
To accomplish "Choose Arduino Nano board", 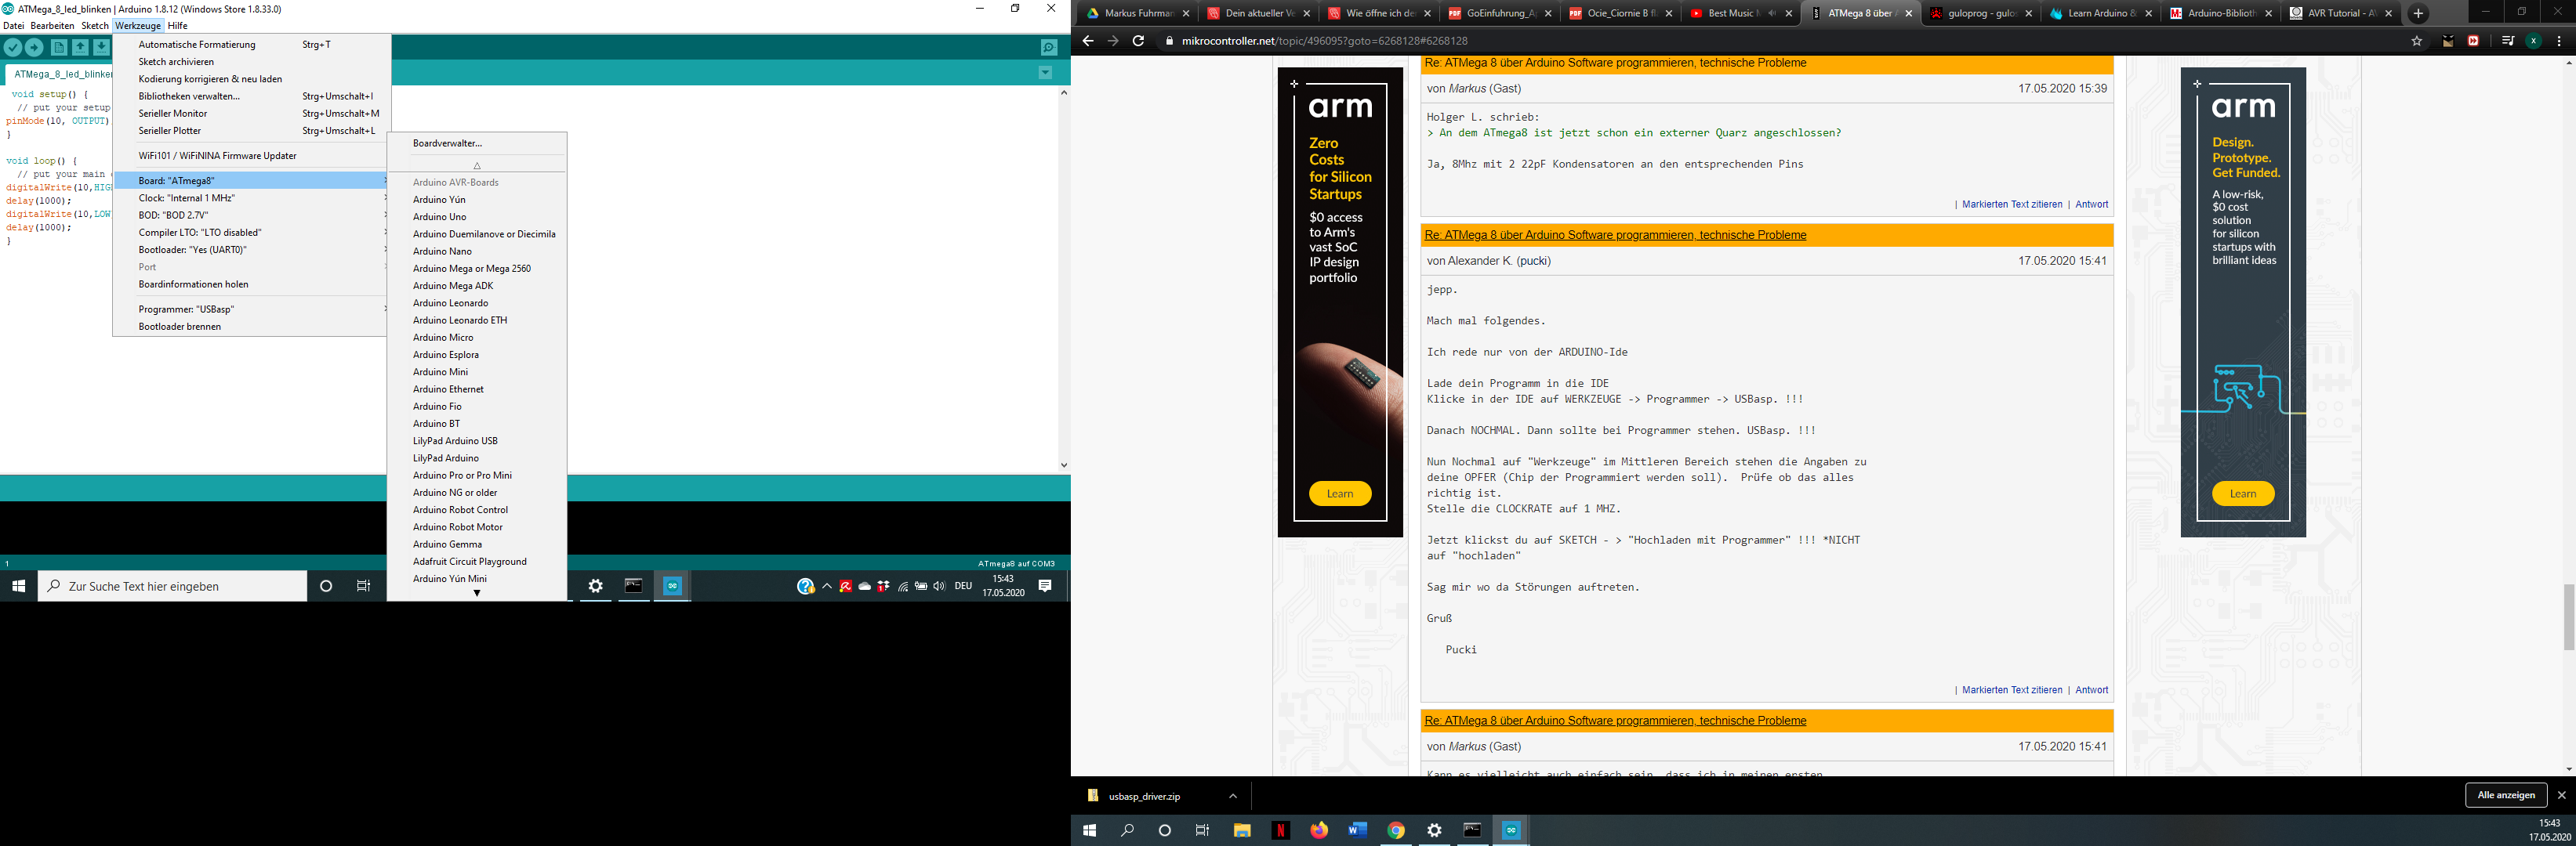I will point(477,251).
